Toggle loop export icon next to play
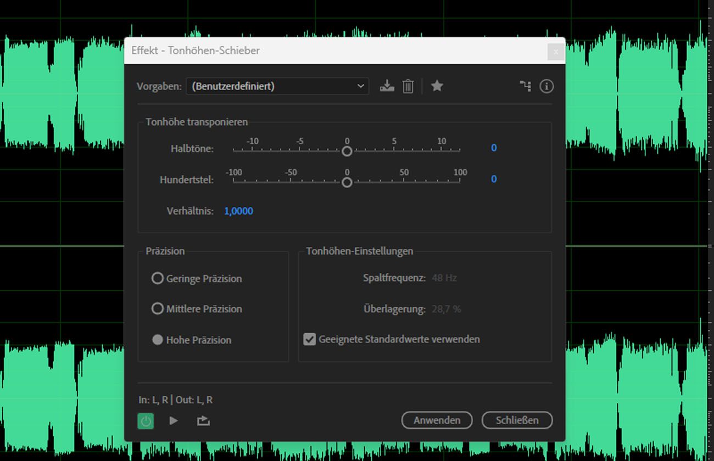Image resolution: width=714 pixels, height=461 pixels. tap(203, 421)
